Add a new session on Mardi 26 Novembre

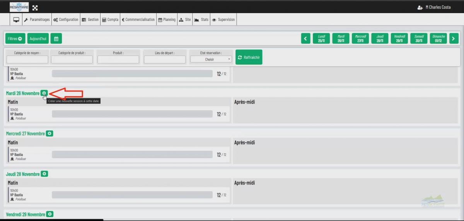pos(44,93)
